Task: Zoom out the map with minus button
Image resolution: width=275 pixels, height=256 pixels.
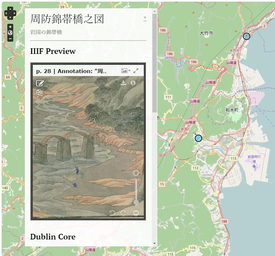Action: (x=10, y=39)
